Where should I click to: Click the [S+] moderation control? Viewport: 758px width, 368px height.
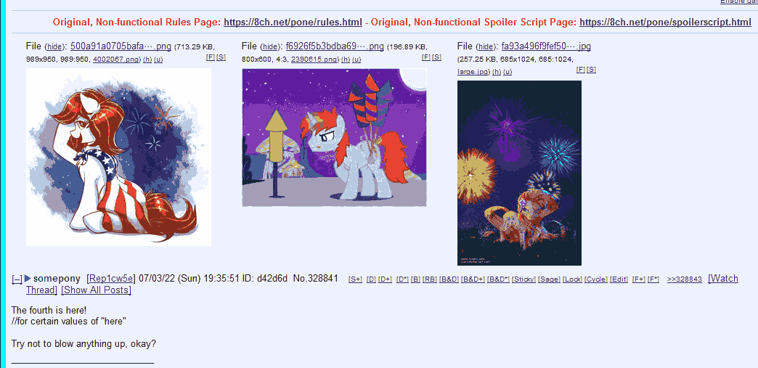(355, 279)
